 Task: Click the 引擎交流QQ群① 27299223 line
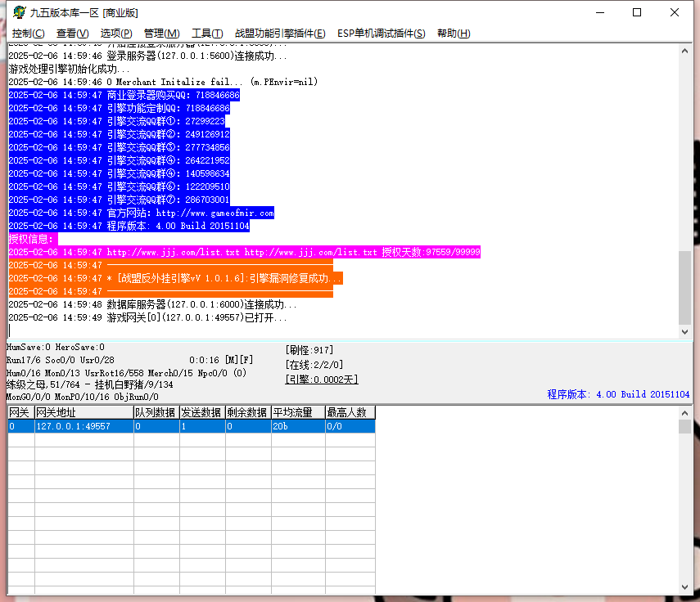click(x=117, y=121)
